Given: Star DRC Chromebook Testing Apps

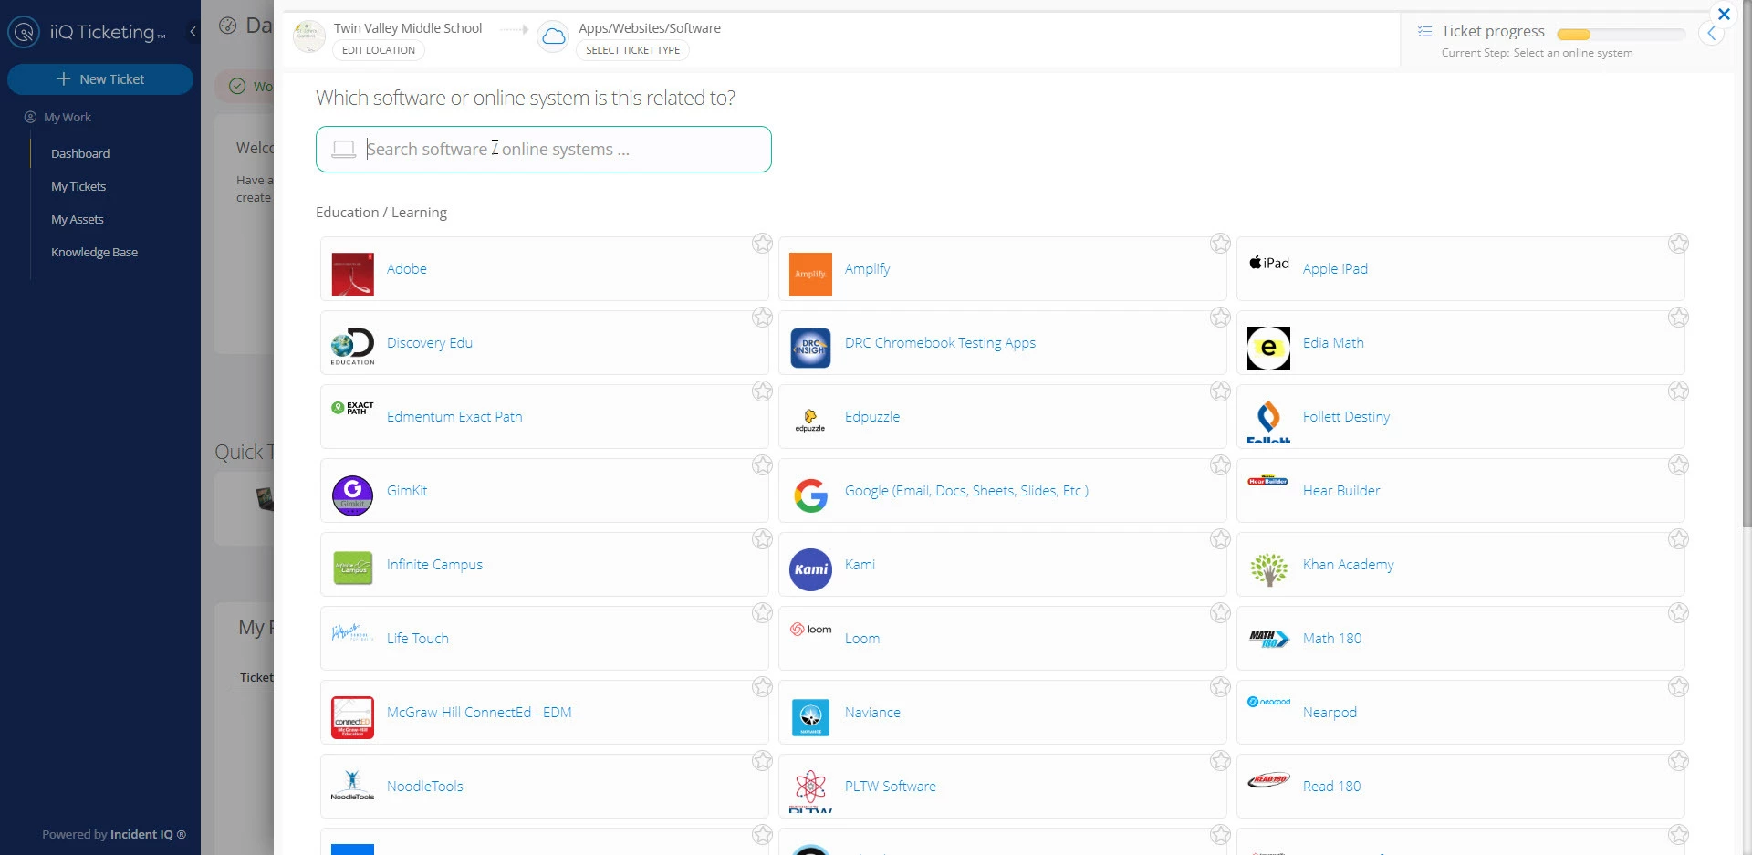Looking at the screenshot, I should click(x=1221, y=317).
